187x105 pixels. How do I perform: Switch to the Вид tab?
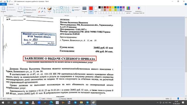tap(18, 4)
